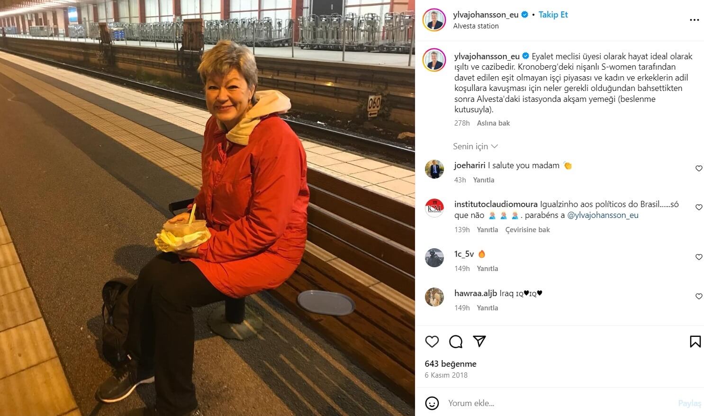704x416 pixels.
Task: Reply to joehariri with Yanıtla
Action: pos(484,180)
